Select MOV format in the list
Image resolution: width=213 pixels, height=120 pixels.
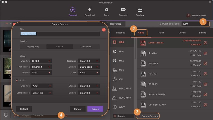pos(122,52)
